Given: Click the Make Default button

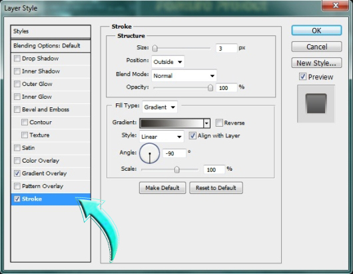Looking at the screenshot, I should click(x=163, y=188).
